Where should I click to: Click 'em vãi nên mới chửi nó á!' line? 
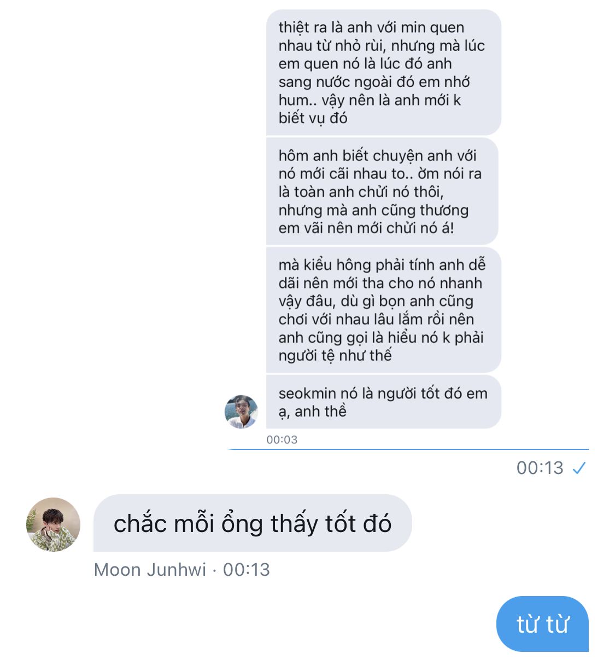[x=366, y=228]
